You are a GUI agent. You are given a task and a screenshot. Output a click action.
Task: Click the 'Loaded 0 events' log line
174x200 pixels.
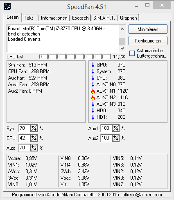click(x=24, y=39)
